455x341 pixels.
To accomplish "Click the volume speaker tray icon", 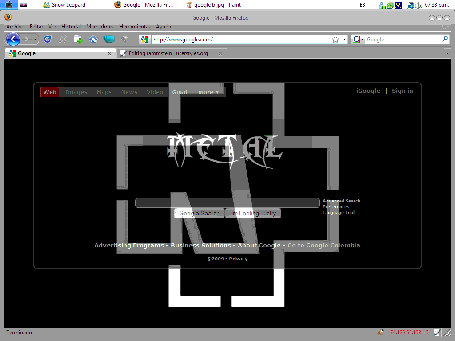I will tap(419, 5).
